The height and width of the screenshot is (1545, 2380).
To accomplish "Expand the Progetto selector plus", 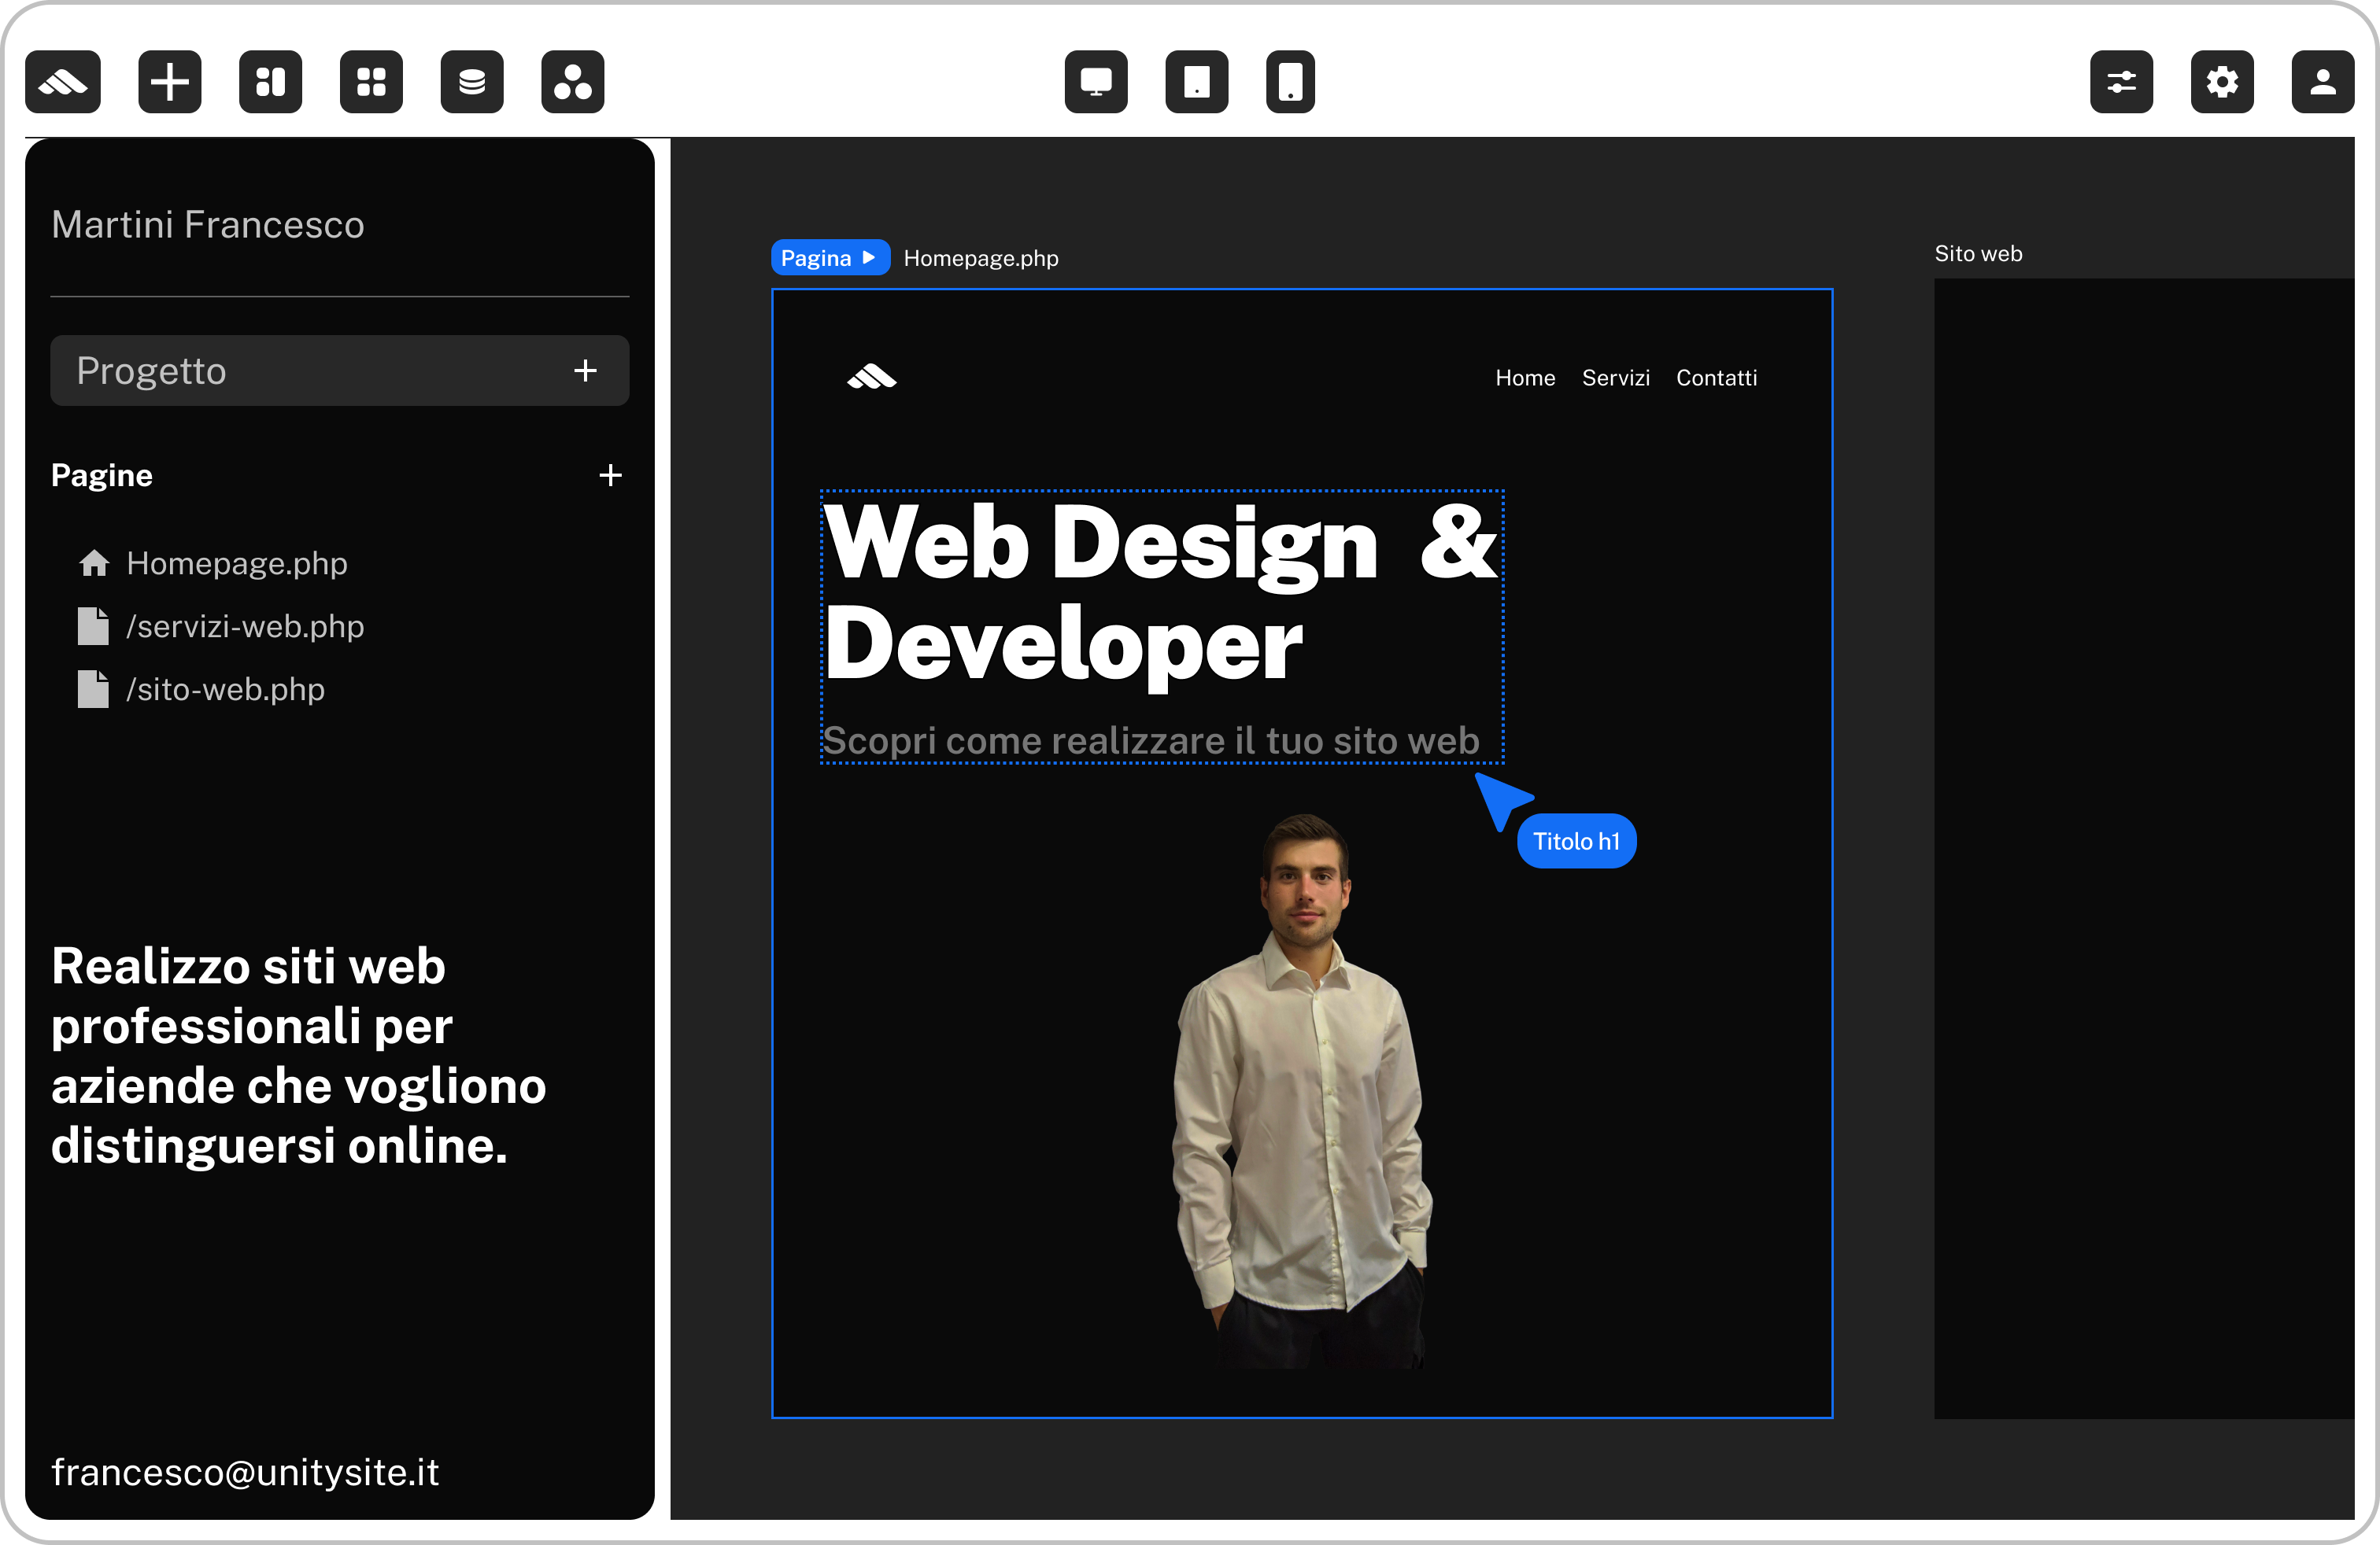I will coord(585,371).
